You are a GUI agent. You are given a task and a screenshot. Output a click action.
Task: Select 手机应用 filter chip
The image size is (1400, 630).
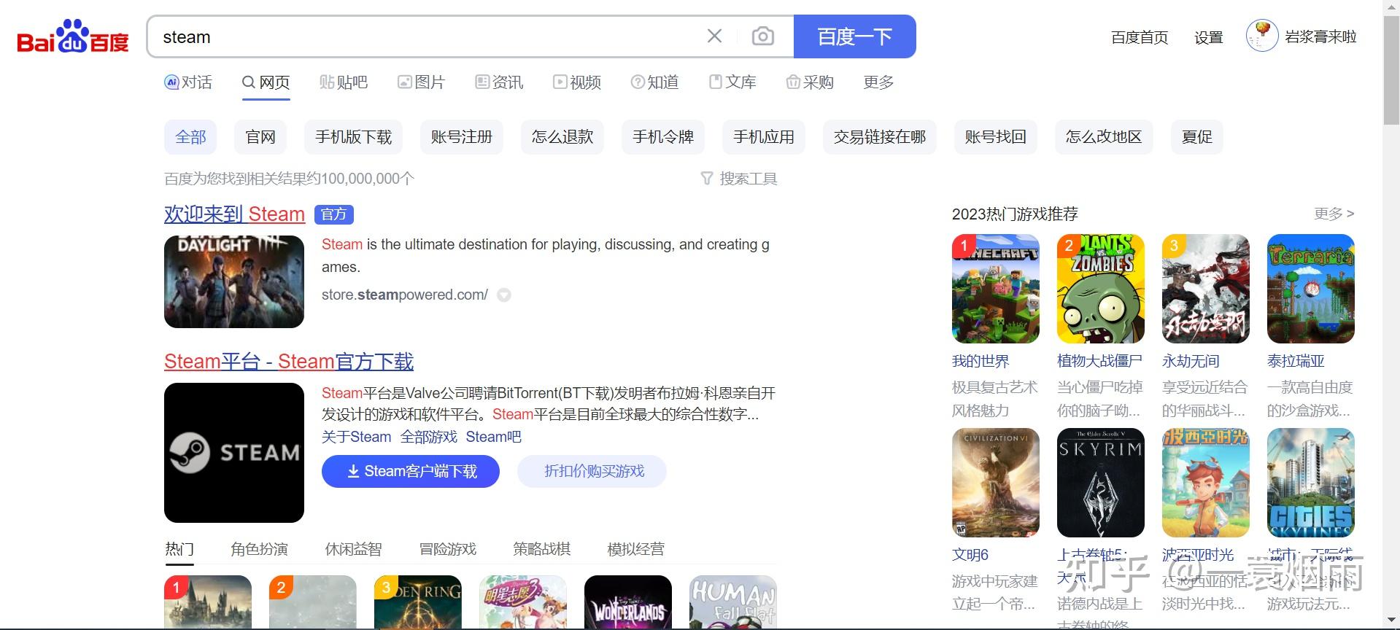click(764, 137)
